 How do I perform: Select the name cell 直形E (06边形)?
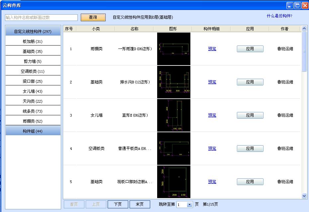point(135,115)
